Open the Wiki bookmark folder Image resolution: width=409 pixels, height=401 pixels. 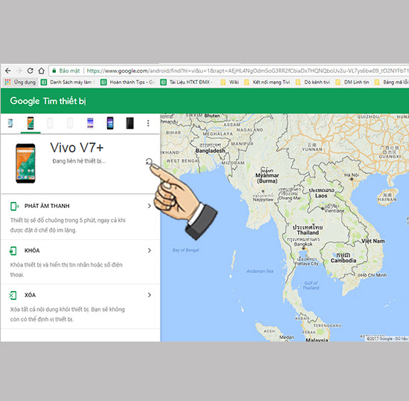tap(230, 82)
